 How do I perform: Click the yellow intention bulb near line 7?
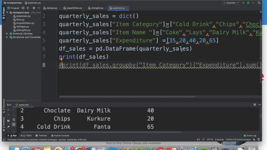61,59
